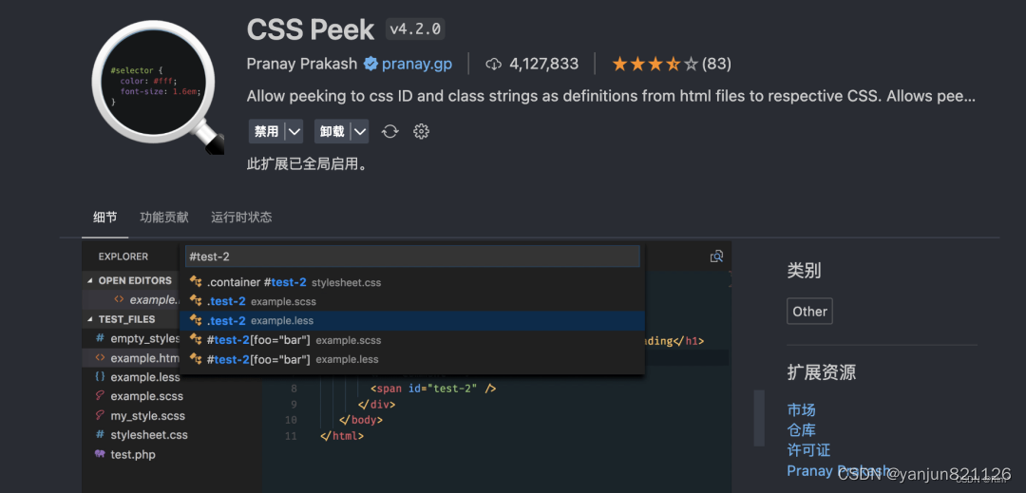This screenshot has width=1026, height=493.
Task: Select highlighted .test-2 example.less result
Action: pyautogui.click(x=412, y=320)
